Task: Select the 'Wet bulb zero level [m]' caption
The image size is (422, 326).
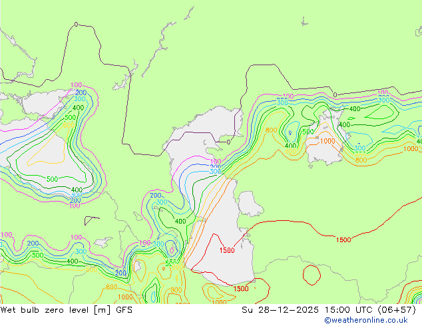Action: (x=55, y=310)
